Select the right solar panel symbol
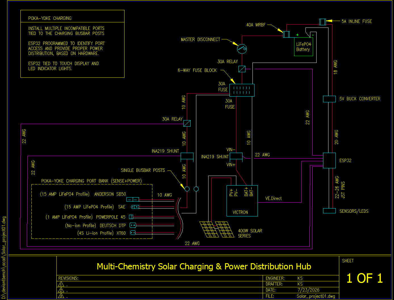The image size is (394, 300). coord(225,229)
